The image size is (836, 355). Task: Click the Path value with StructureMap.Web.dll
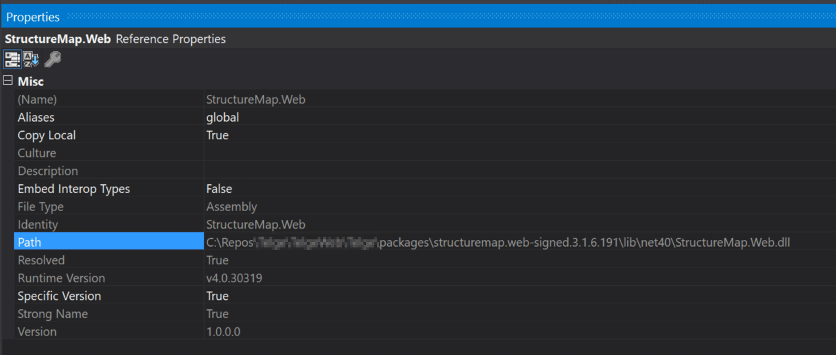click(x=498, y=242)
